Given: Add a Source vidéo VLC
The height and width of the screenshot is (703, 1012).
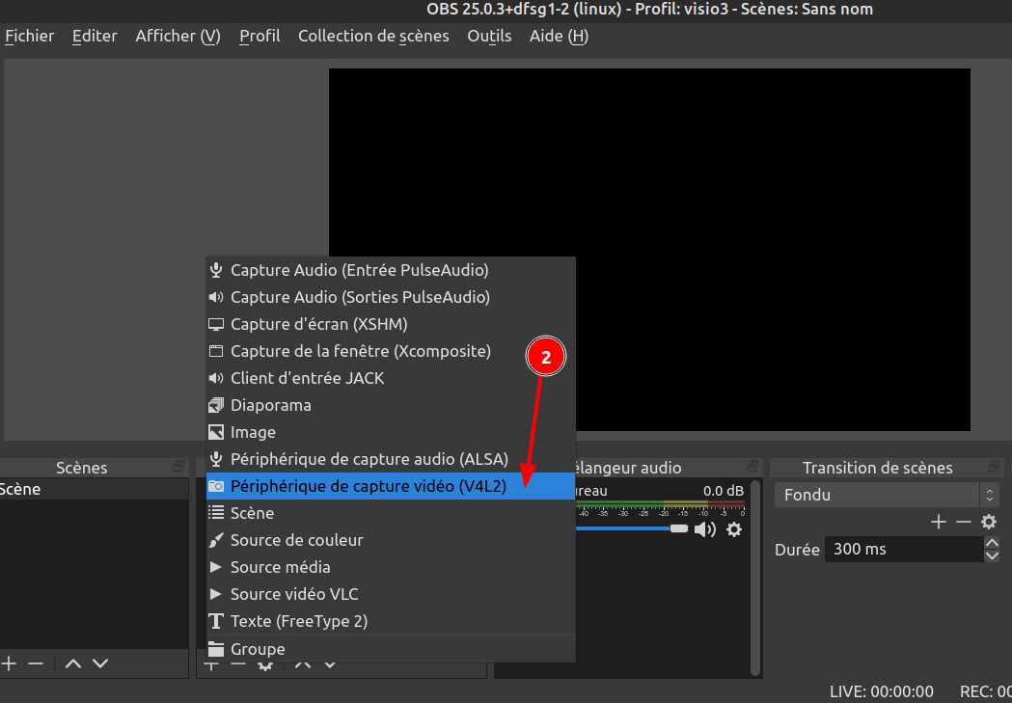Looking at the screenshot, I should pyautogui.click(x=391, y=595).
